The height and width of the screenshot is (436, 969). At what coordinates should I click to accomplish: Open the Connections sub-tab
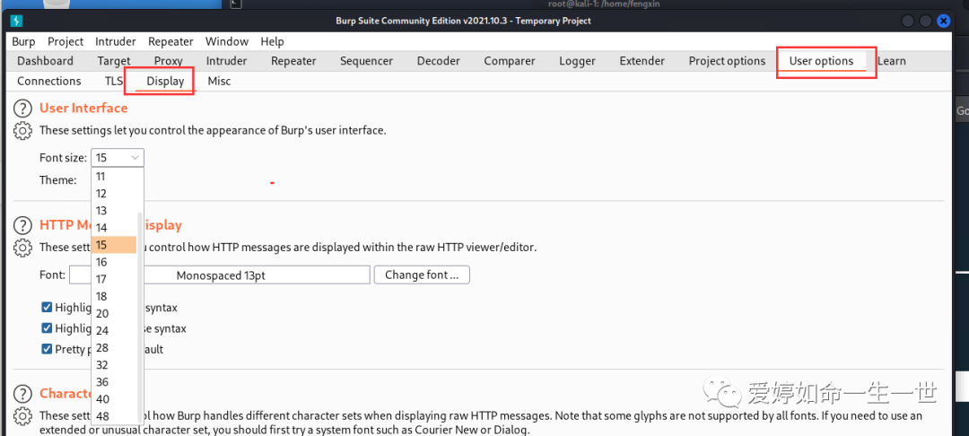pyautogui.click(x=48, y=81)
